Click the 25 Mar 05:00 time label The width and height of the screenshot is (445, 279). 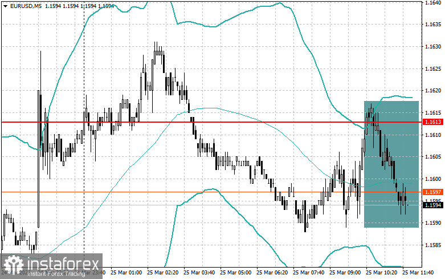pyautogui.click(x=235, y=273)
